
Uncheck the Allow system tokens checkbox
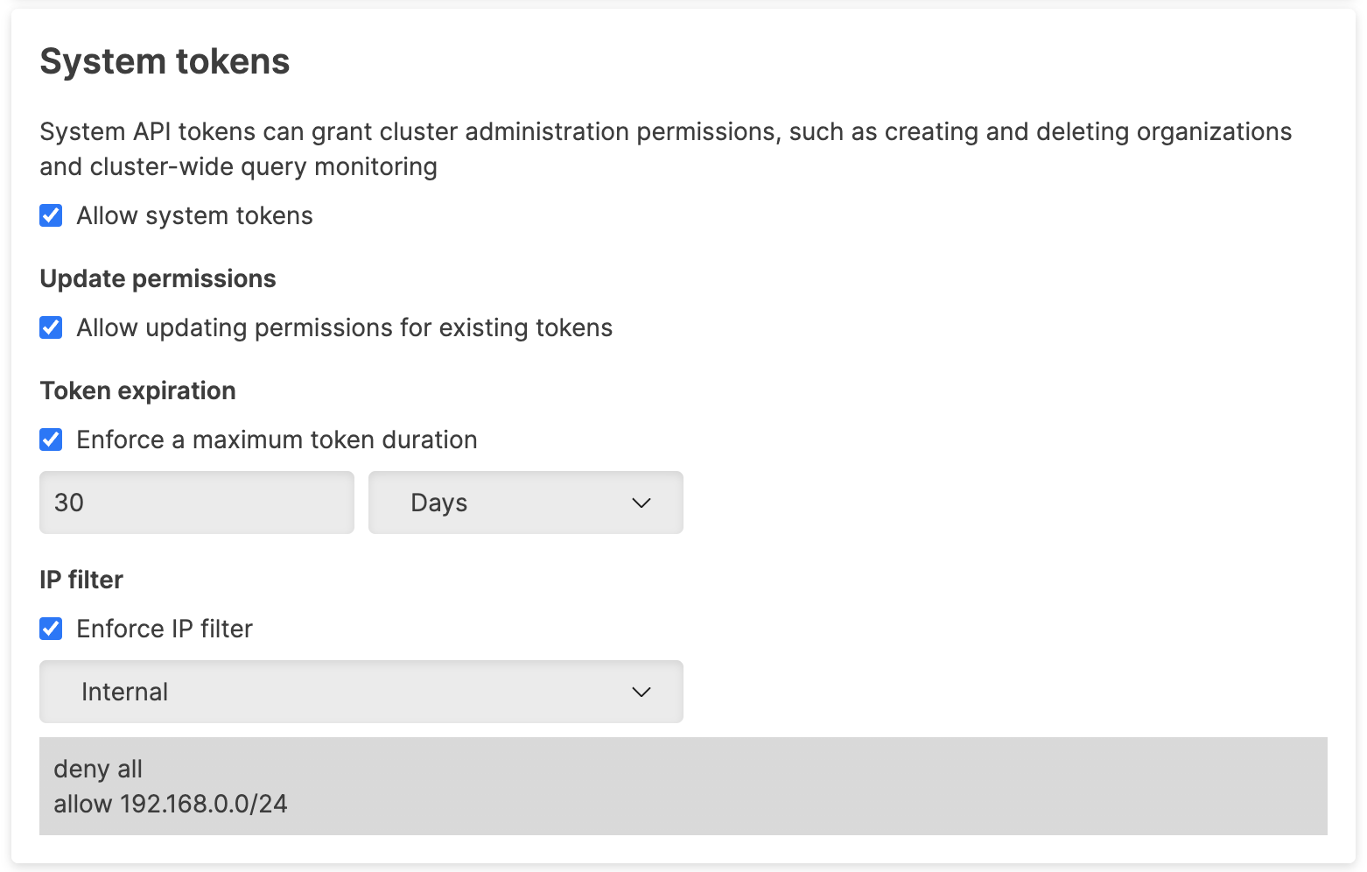tap(51, 215)
